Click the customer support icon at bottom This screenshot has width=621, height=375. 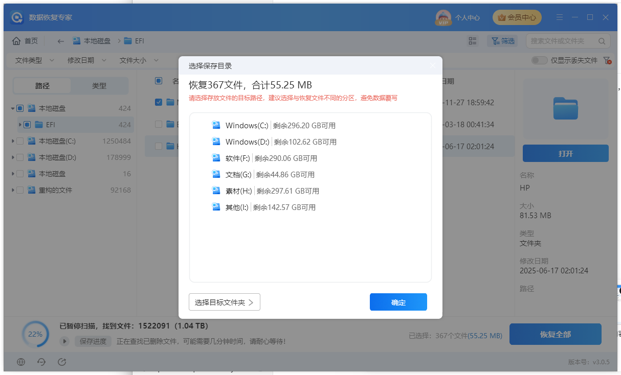pyautogui.click(x=42, y=362)
